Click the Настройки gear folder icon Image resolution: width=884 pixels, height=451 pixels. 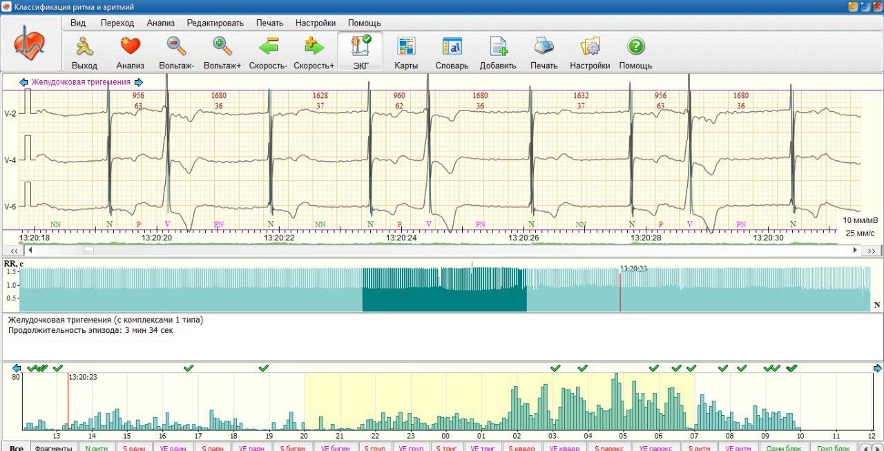590,48
